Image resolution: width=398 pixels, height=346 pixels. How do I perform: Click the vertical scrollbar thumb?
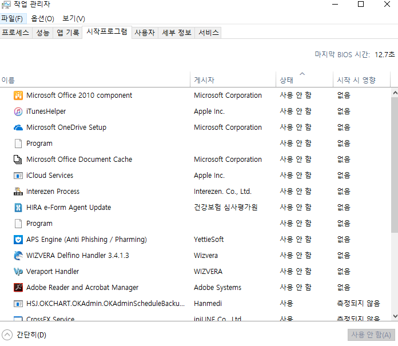[x=395, y=165]
